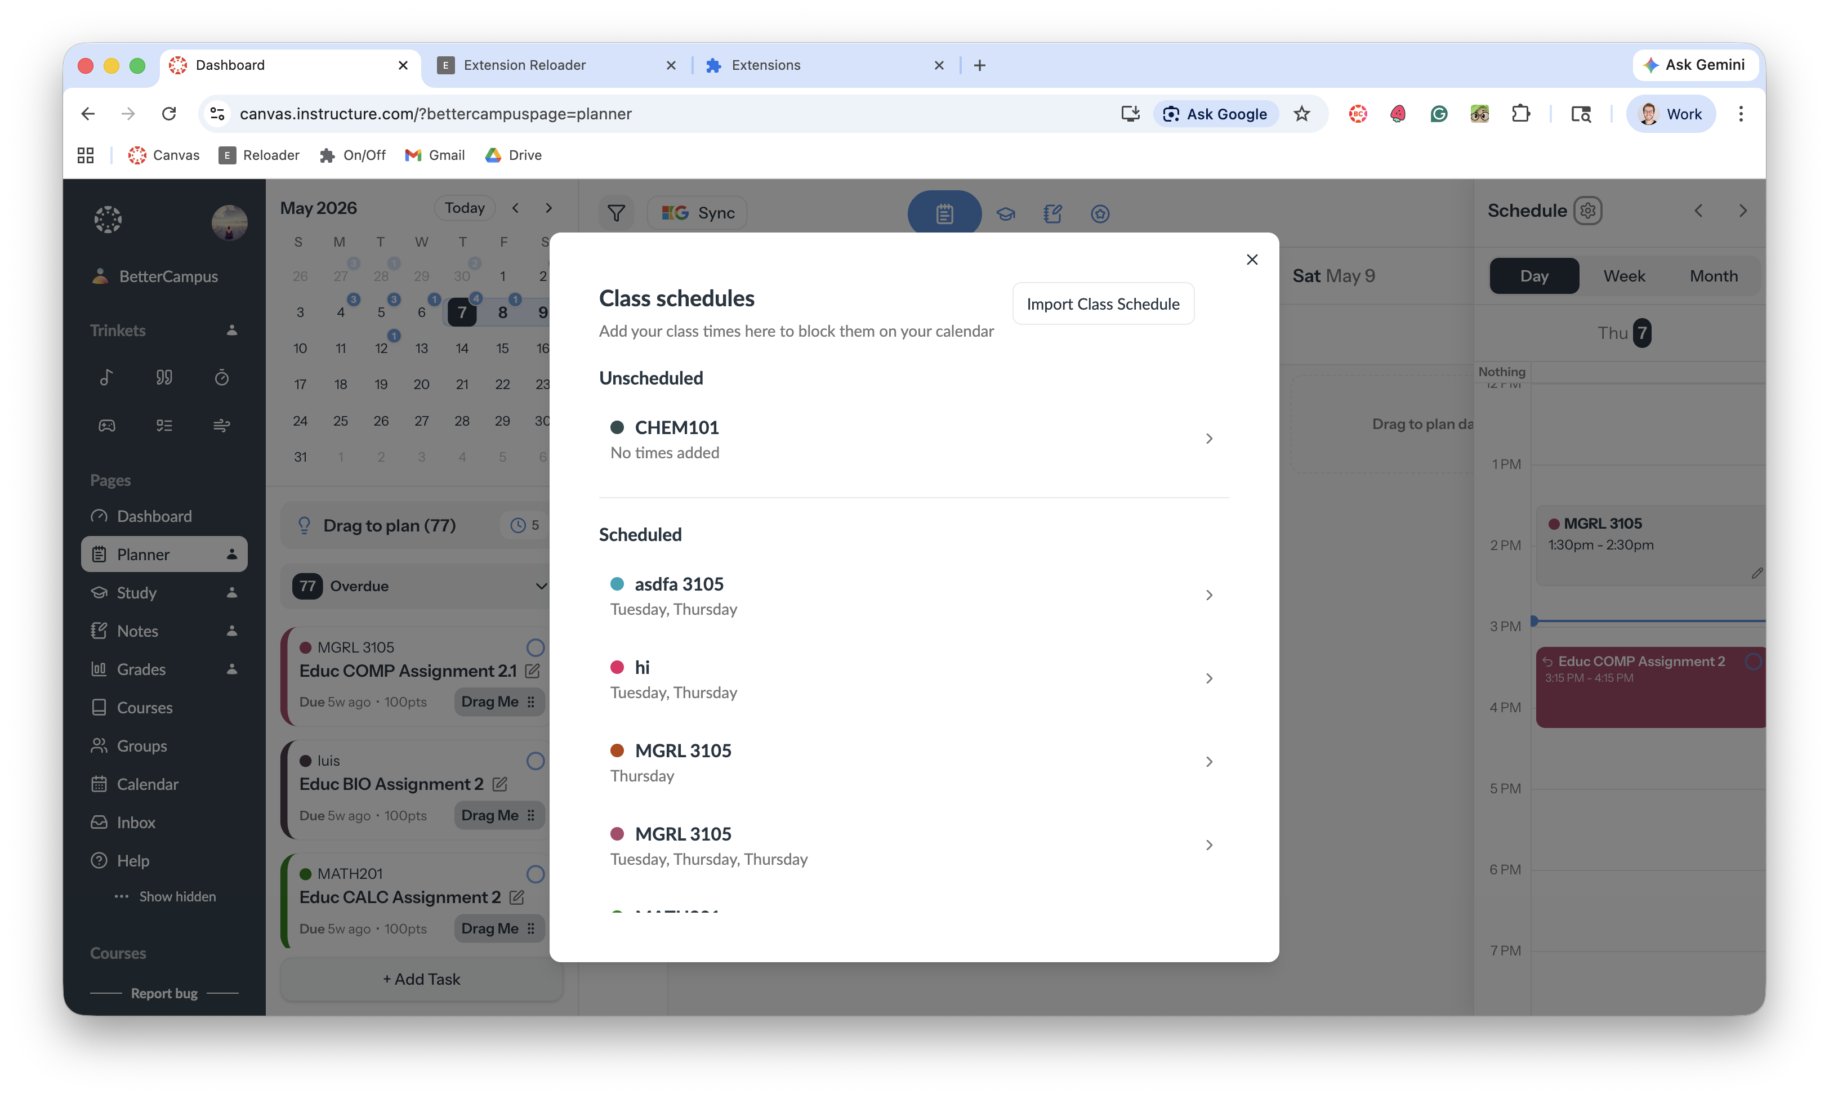Open Calendar page in sidebar

(164, 784)
